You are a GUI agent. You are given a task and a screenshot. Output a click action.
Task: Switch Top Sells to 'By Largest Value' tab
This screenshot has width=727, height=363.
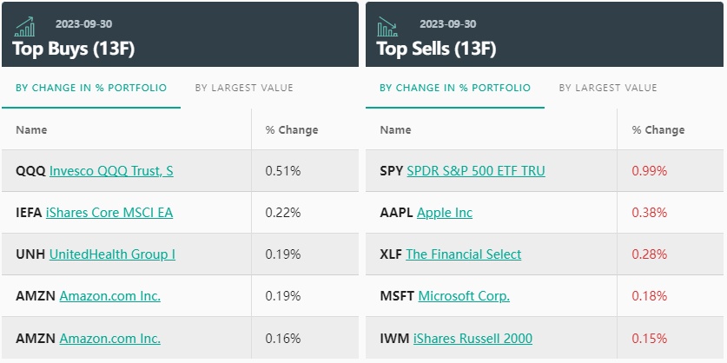coord(608,88)
